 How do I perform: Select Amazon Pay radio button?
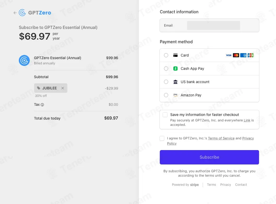pos(166,95)
